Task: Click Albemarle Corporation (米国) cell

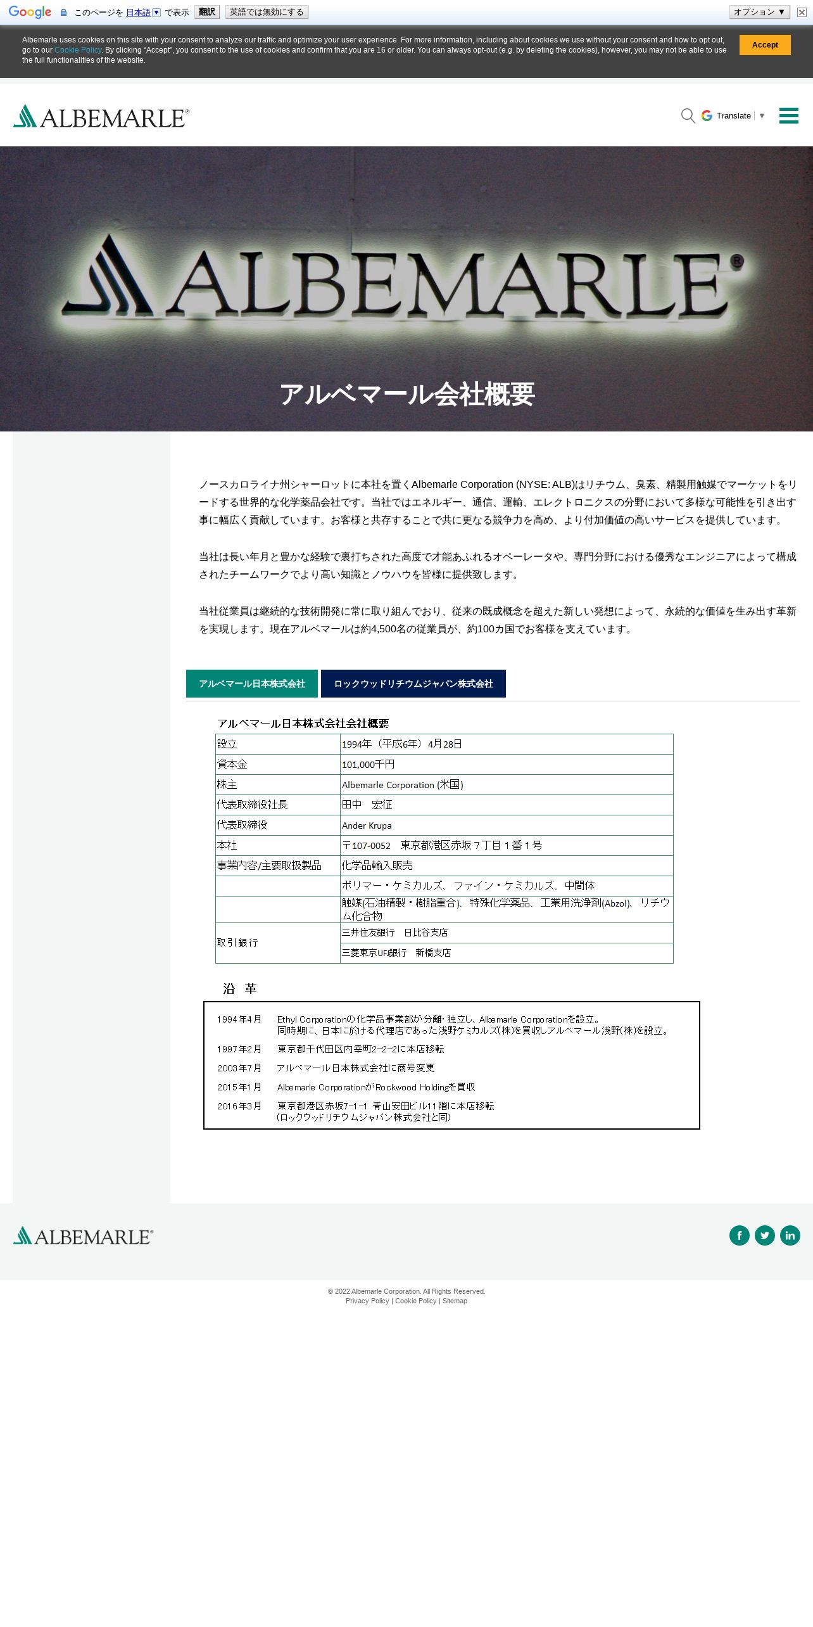Action: tap(507, 785)
